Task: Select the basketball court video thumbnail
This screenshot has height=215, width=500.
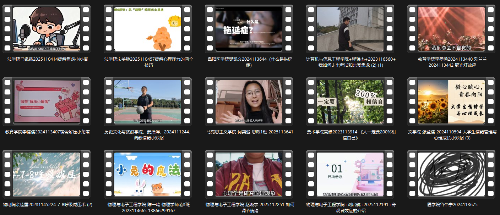Action: click(x=148, y=101)
